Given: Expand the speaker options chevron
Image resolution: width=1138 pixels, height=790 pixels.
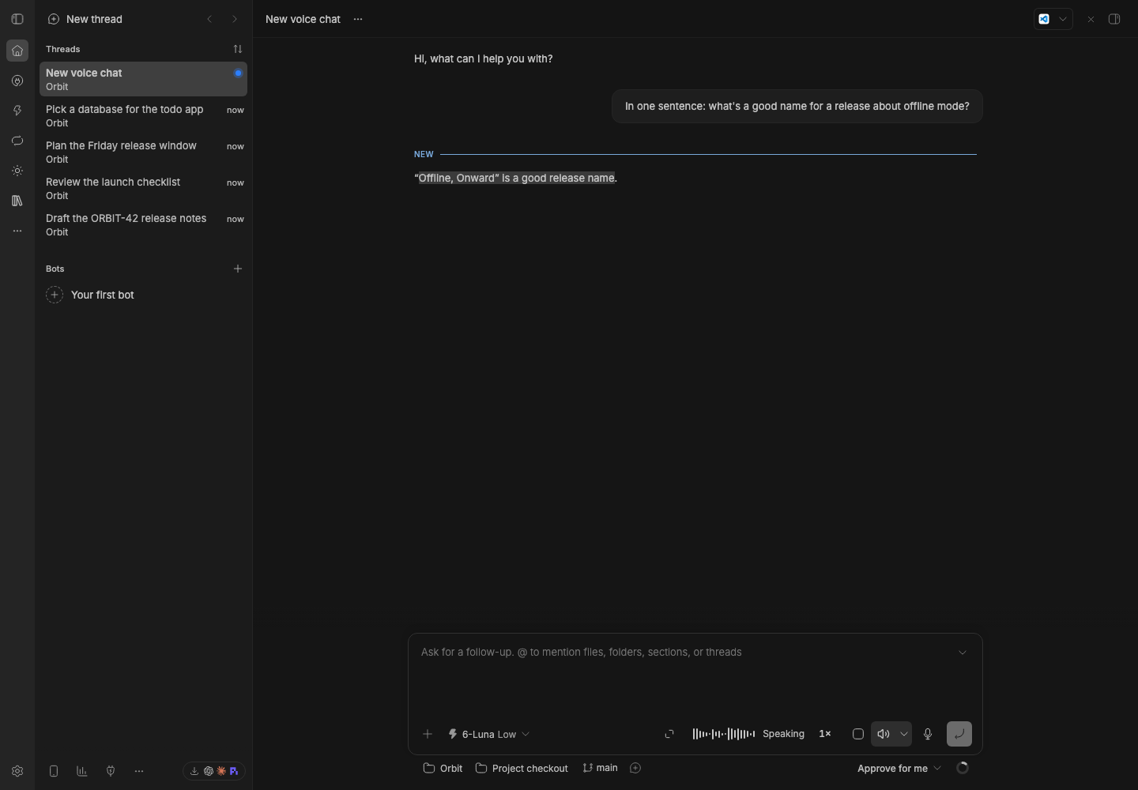Looking at the screenshot, I should [904, 734].
